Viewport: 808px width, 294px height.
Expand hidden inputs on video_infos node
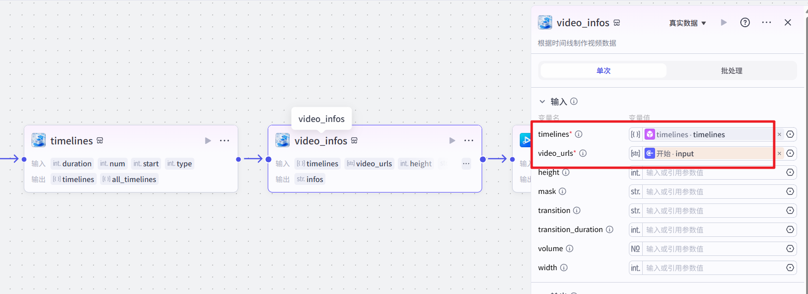click(x=466, y=163)
